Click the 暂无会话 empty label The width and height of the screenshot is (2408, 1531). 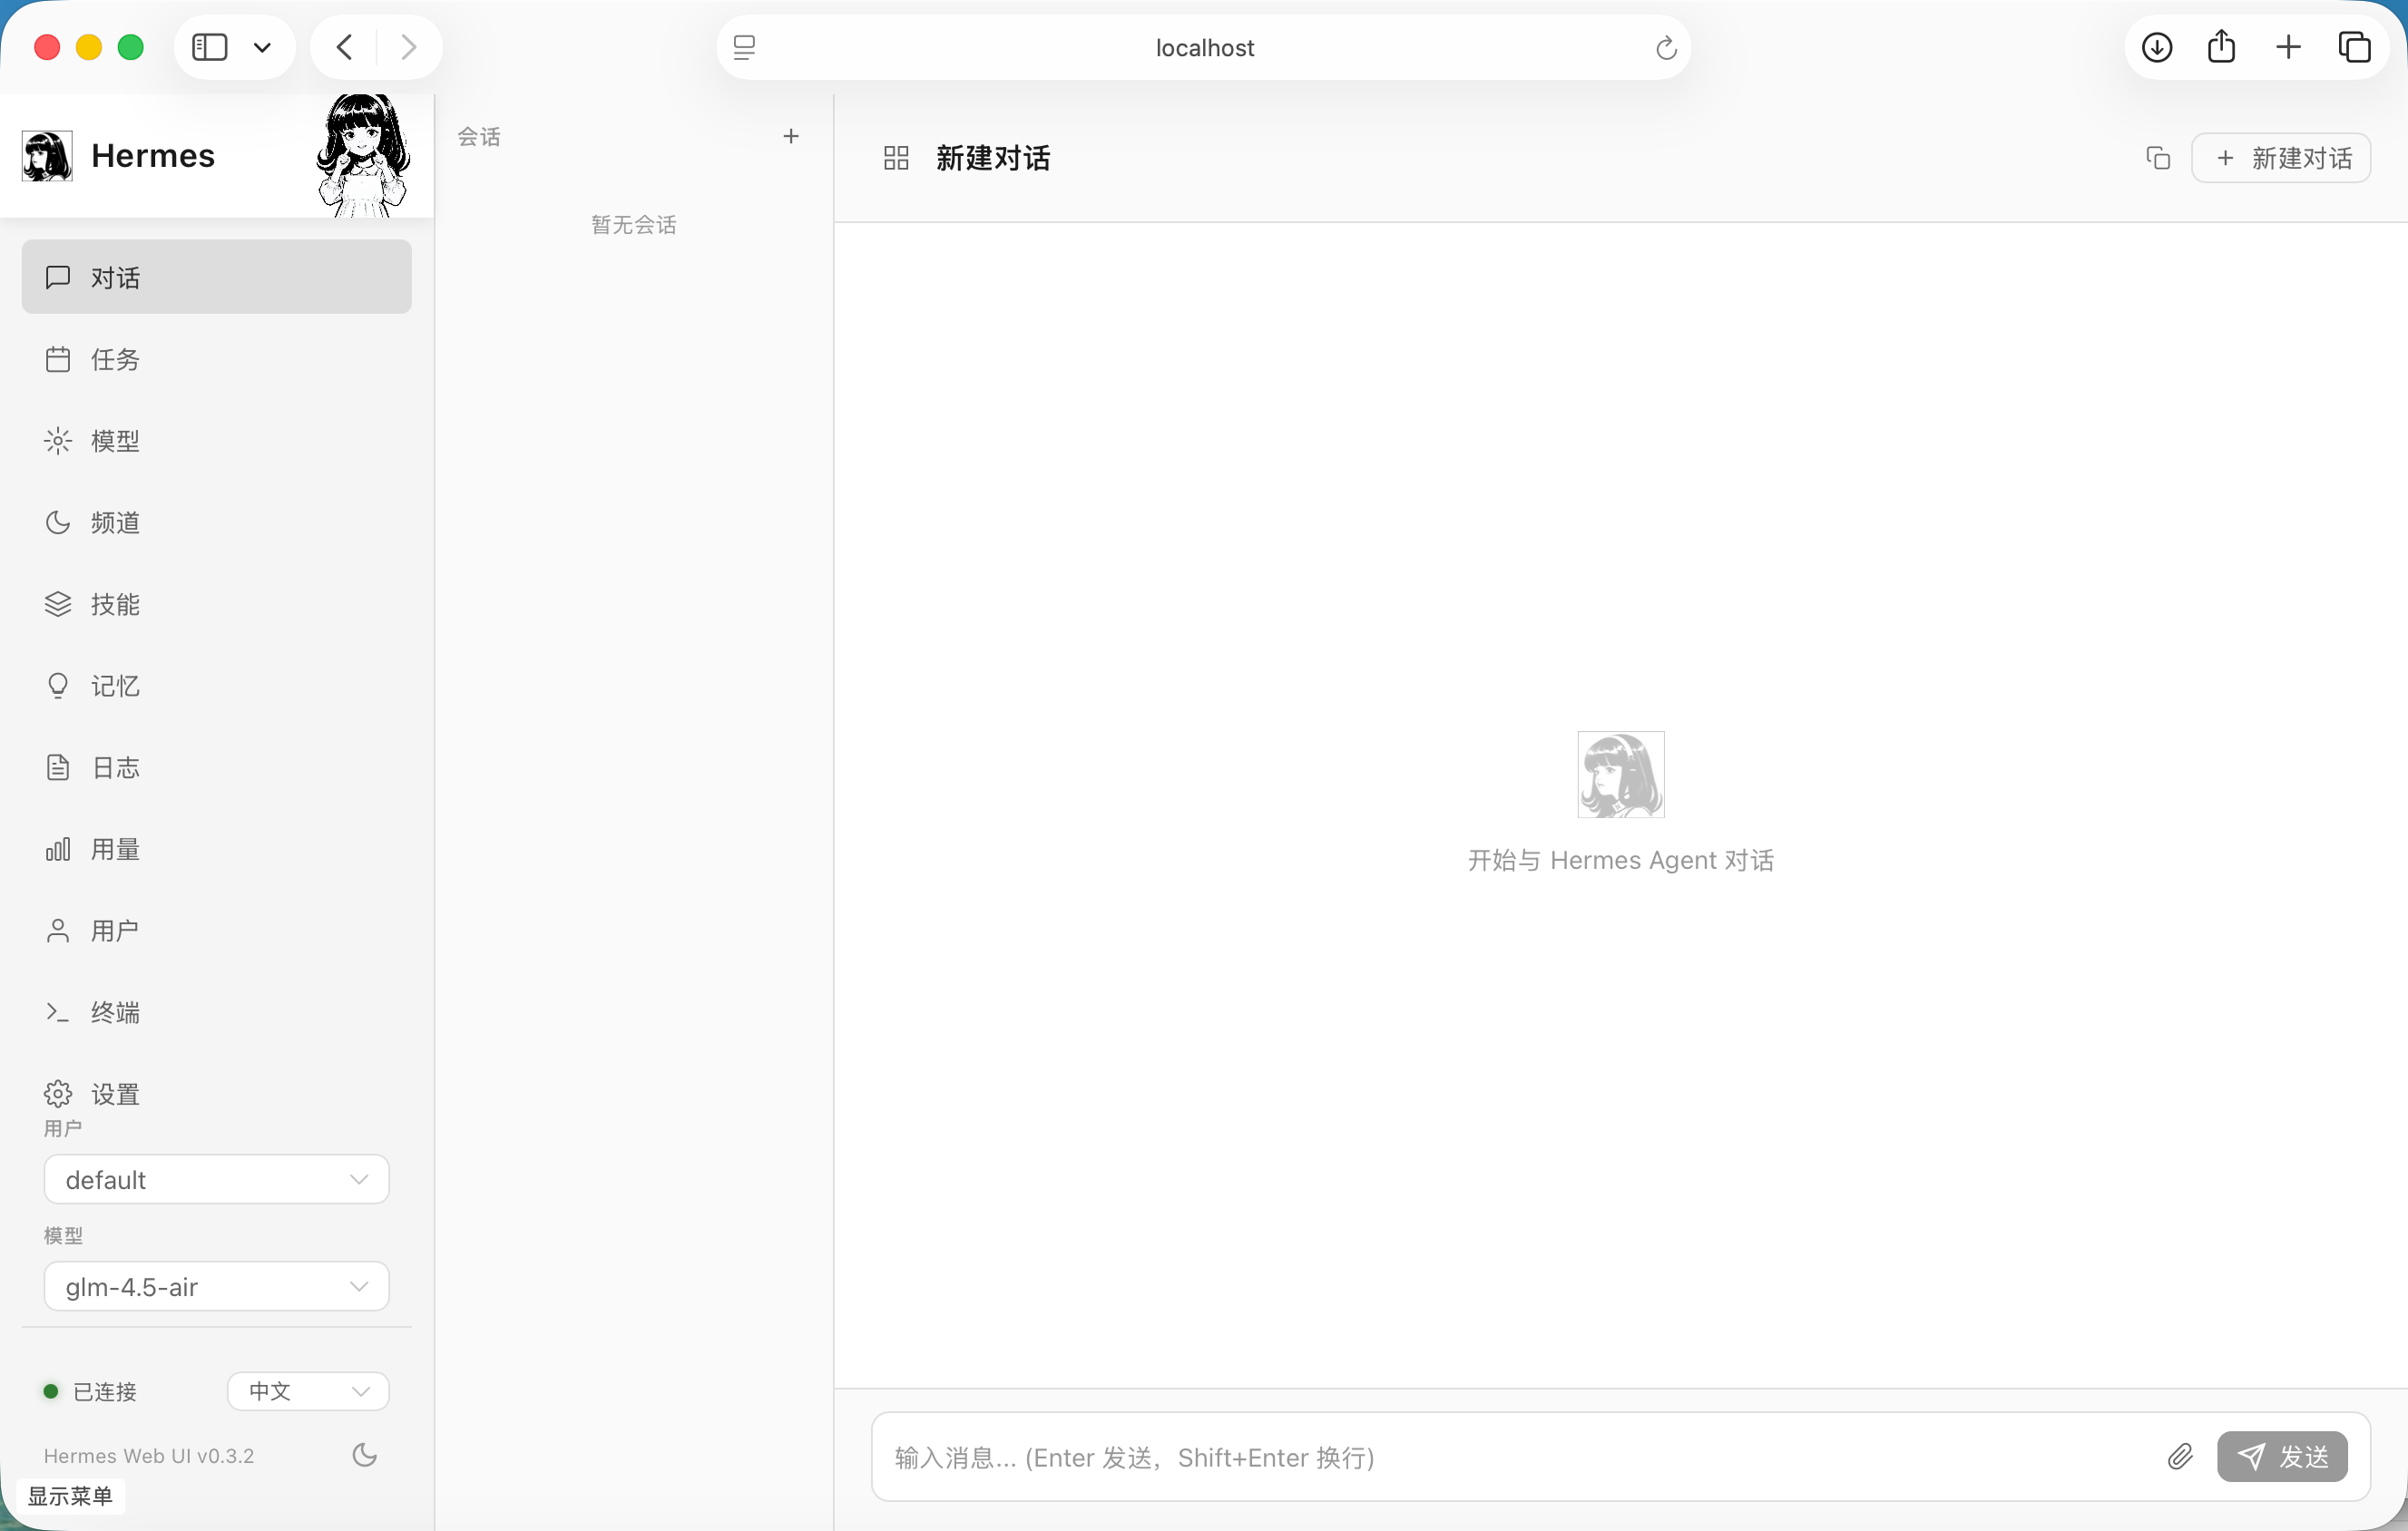(634, 225)
